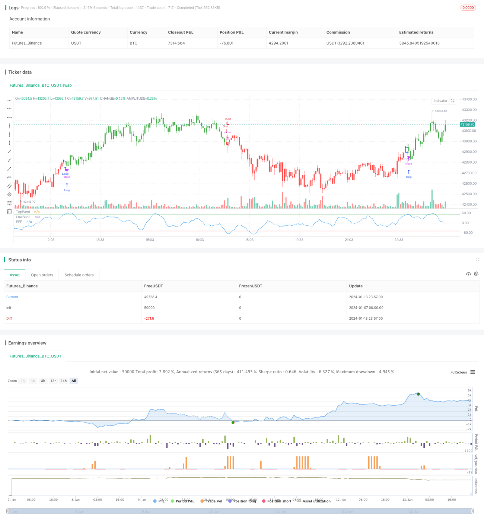Click the cloud download icon

468,274
